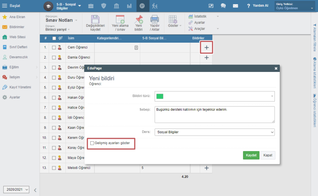
Task: Click the plus icon in Damla Öğrenci row
Action: (206, 58)
